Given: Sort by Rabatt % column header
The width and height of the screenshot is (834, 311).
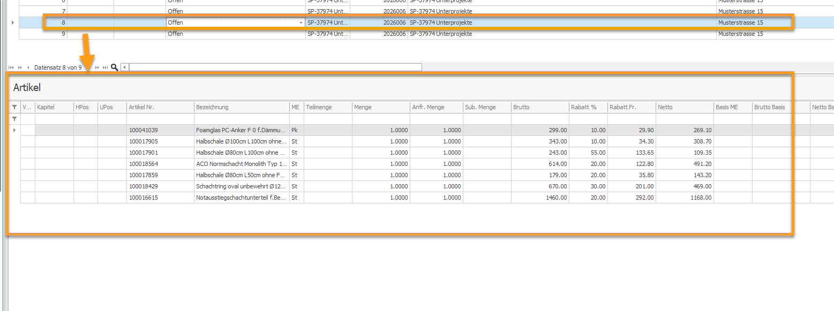Looking at the screenshot, I should 588,107.
